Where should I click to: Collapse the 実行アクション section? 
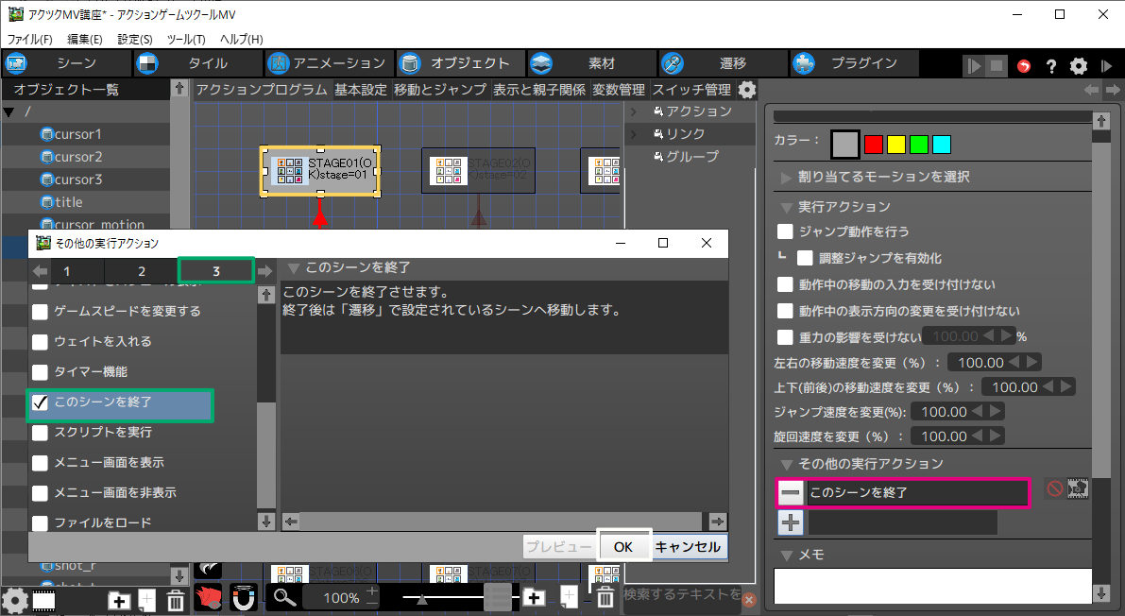pyautogui.click(x=787, y=207)
